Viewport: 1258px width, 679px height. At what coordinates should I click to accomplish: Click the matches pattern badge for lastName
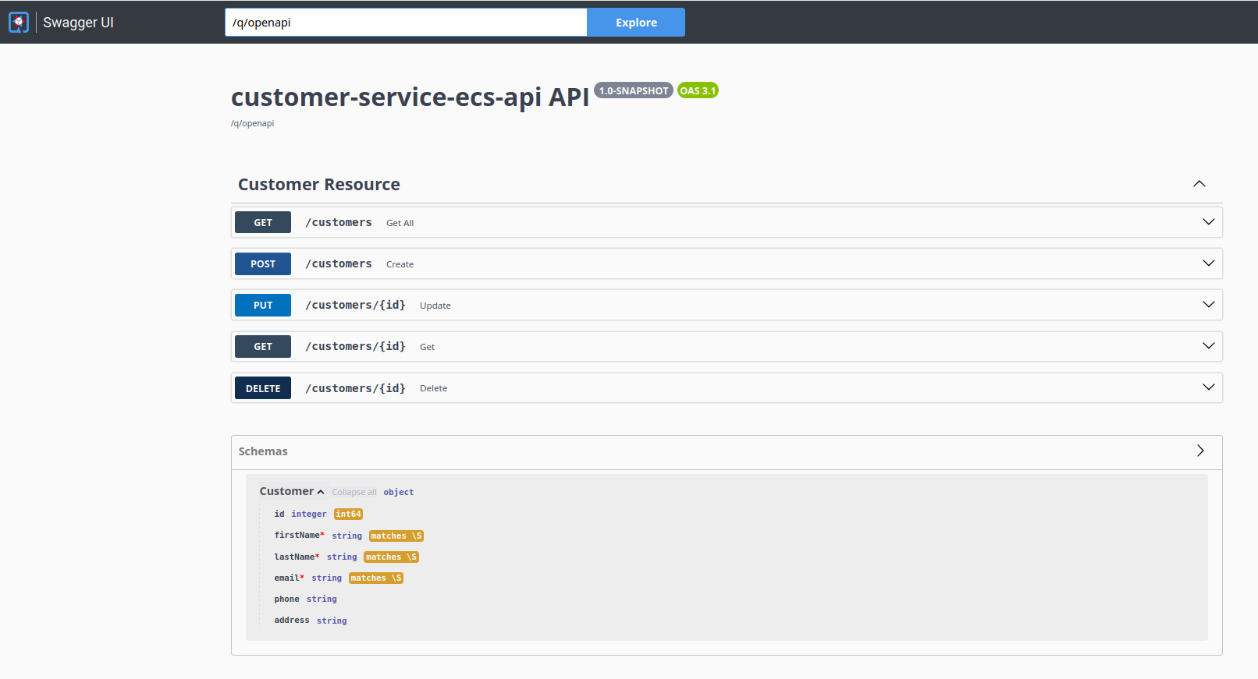tap(391, 557)
